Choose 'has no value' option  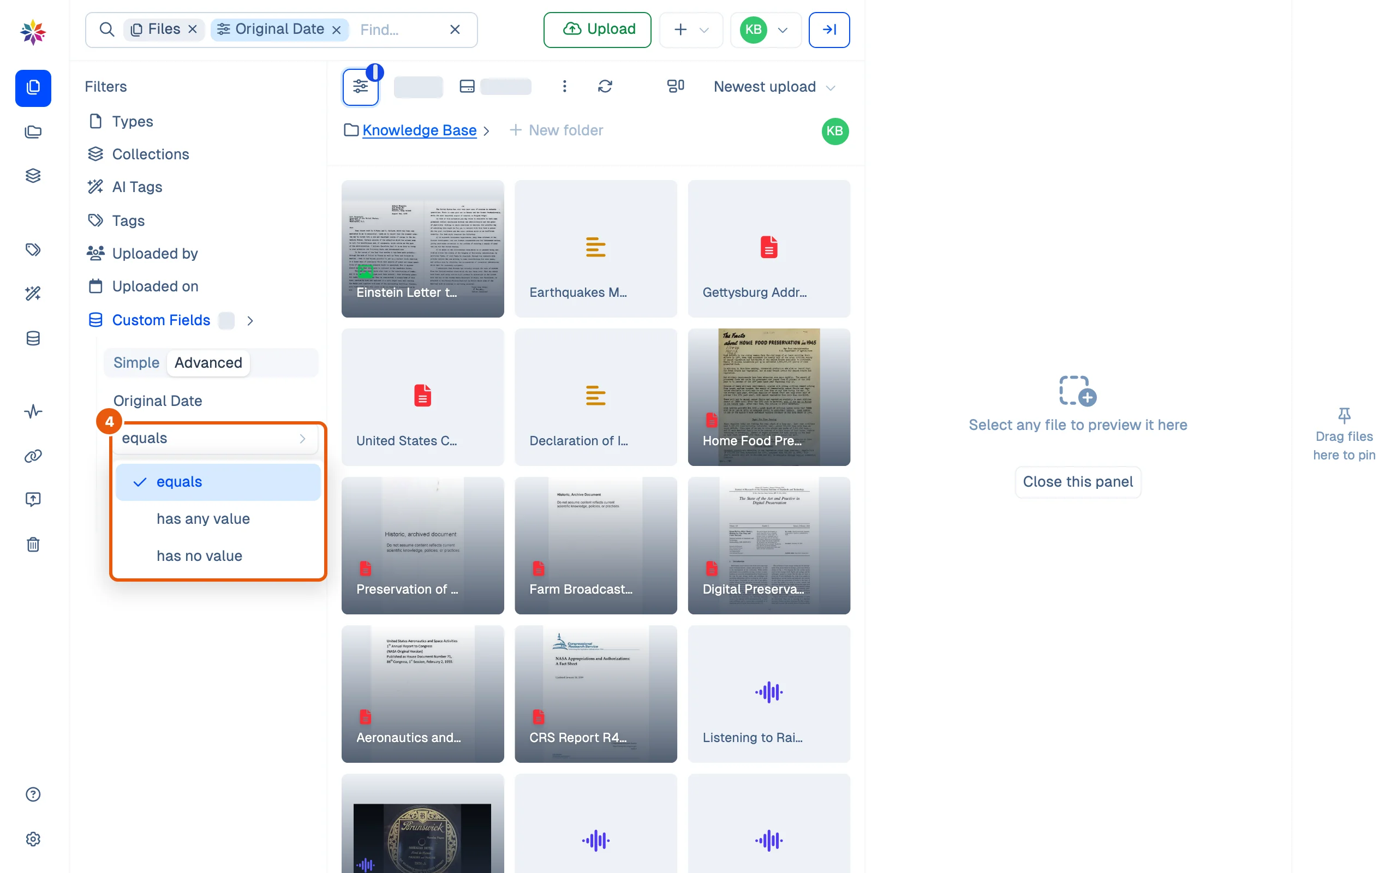218,555
